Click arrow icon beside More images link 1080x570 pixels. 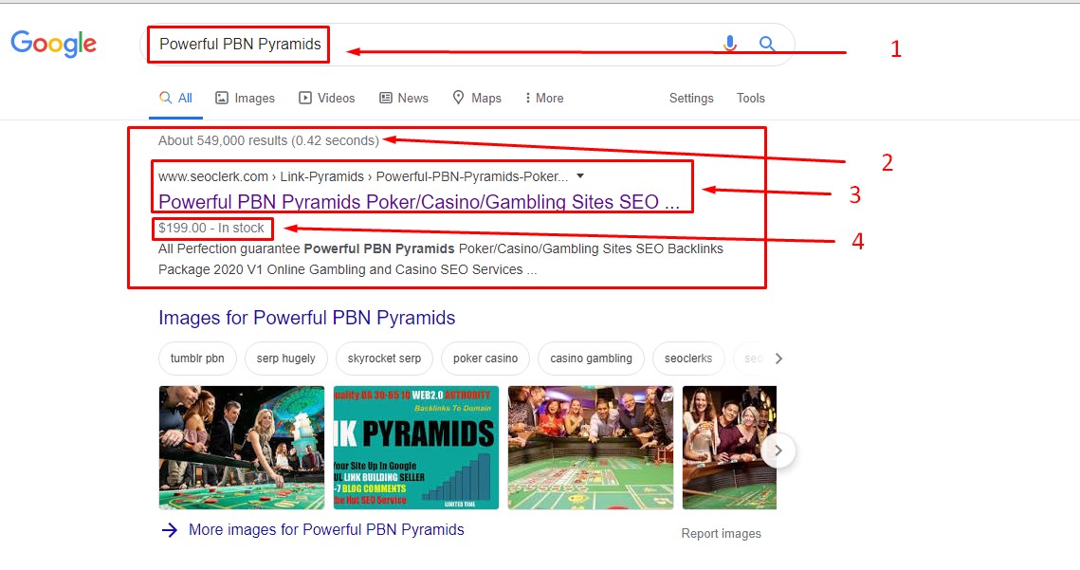[x=170, y=530]
